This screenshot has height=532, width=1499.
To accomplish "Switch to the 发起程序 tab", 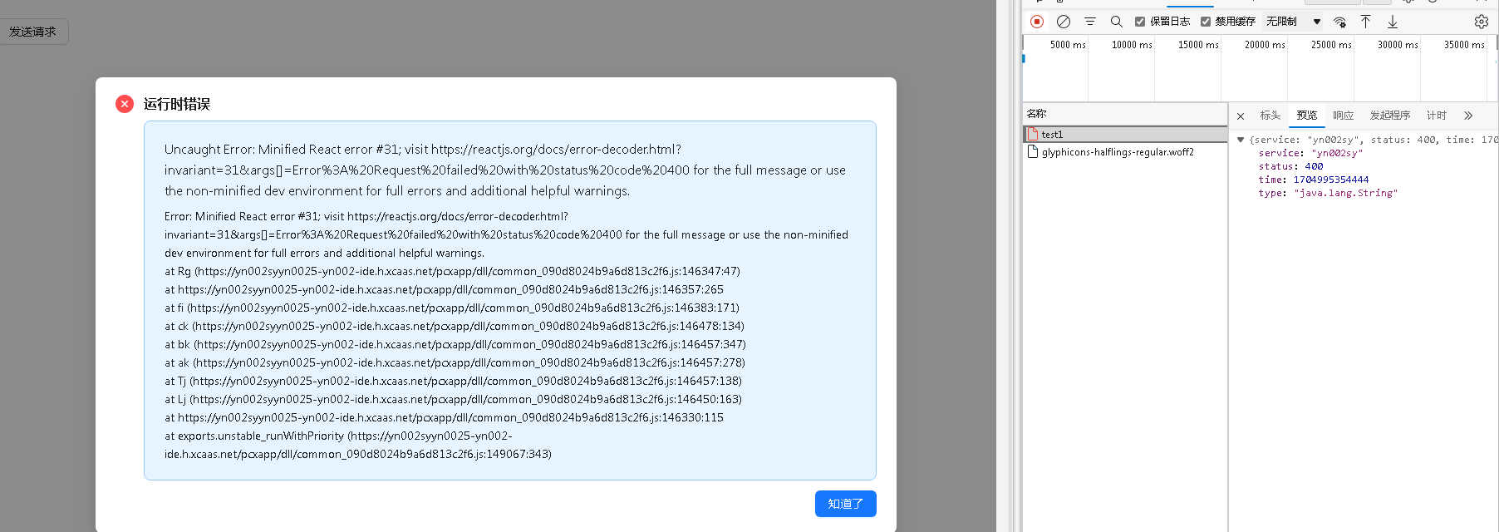I will pyautogui.click(x=1390, y=116).
